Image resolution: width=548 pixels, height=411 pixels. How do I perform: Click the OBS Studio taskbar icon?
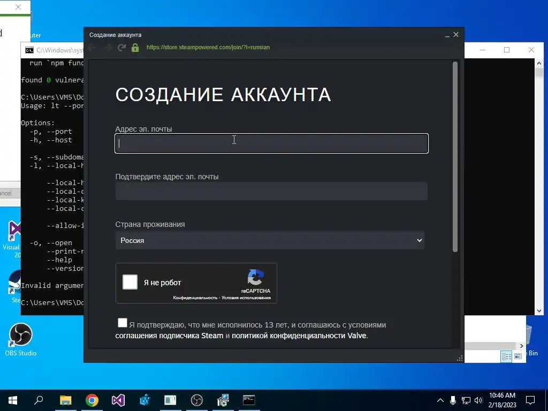[x=197, y=400]
